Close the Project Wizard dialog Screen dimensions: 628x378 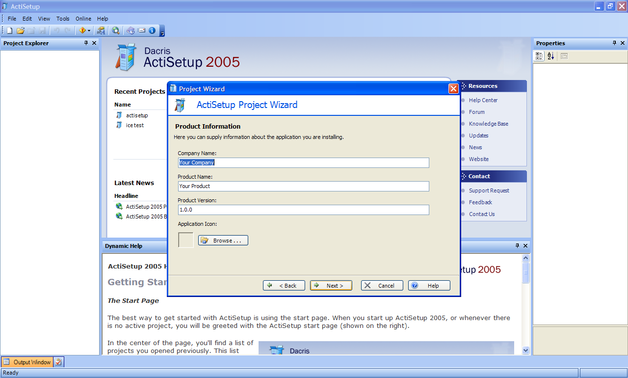pyautogui.click(x=453, y=89)
